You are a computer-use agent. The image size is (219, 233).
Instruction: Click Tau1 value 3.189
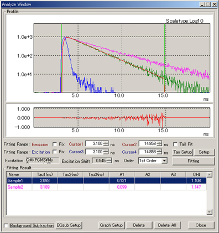[45, 187]
